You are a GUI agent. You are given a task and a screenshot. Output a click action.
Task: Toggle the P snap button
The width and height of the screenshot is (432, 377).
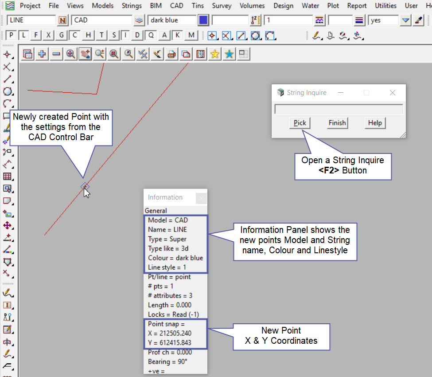[x=11, y=35]
